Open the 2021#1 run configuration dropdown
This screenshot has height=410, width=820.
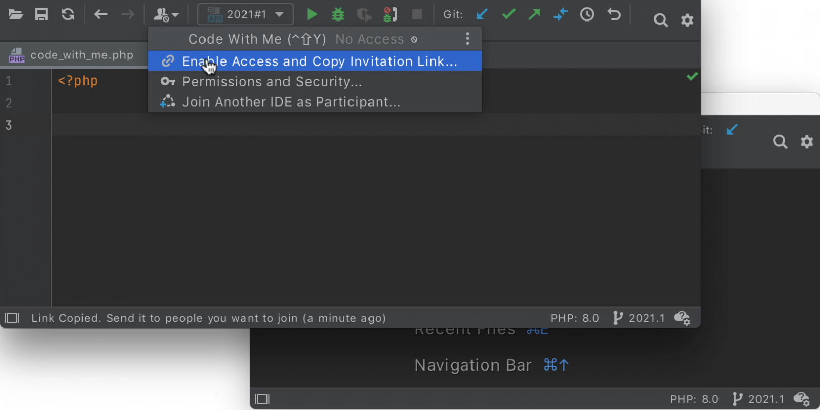coord(245,14)
